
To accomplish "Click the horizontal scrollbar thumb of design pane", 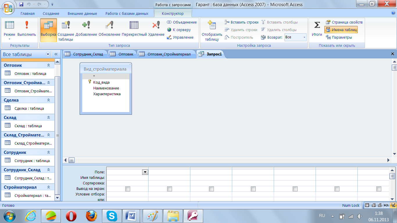I will [x=71, y=160].
